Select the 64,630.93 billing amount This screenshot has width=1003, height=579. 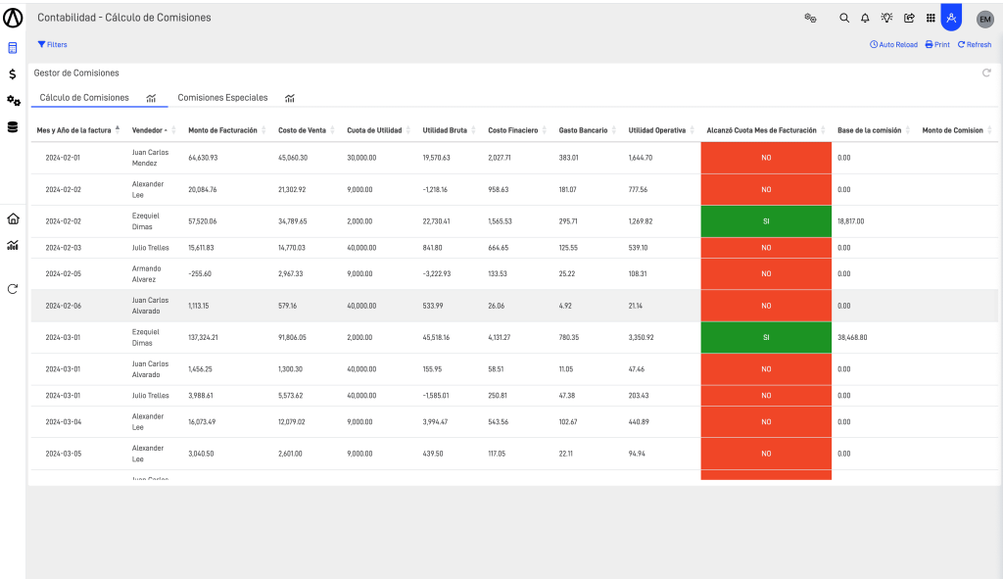pos(203,158)
